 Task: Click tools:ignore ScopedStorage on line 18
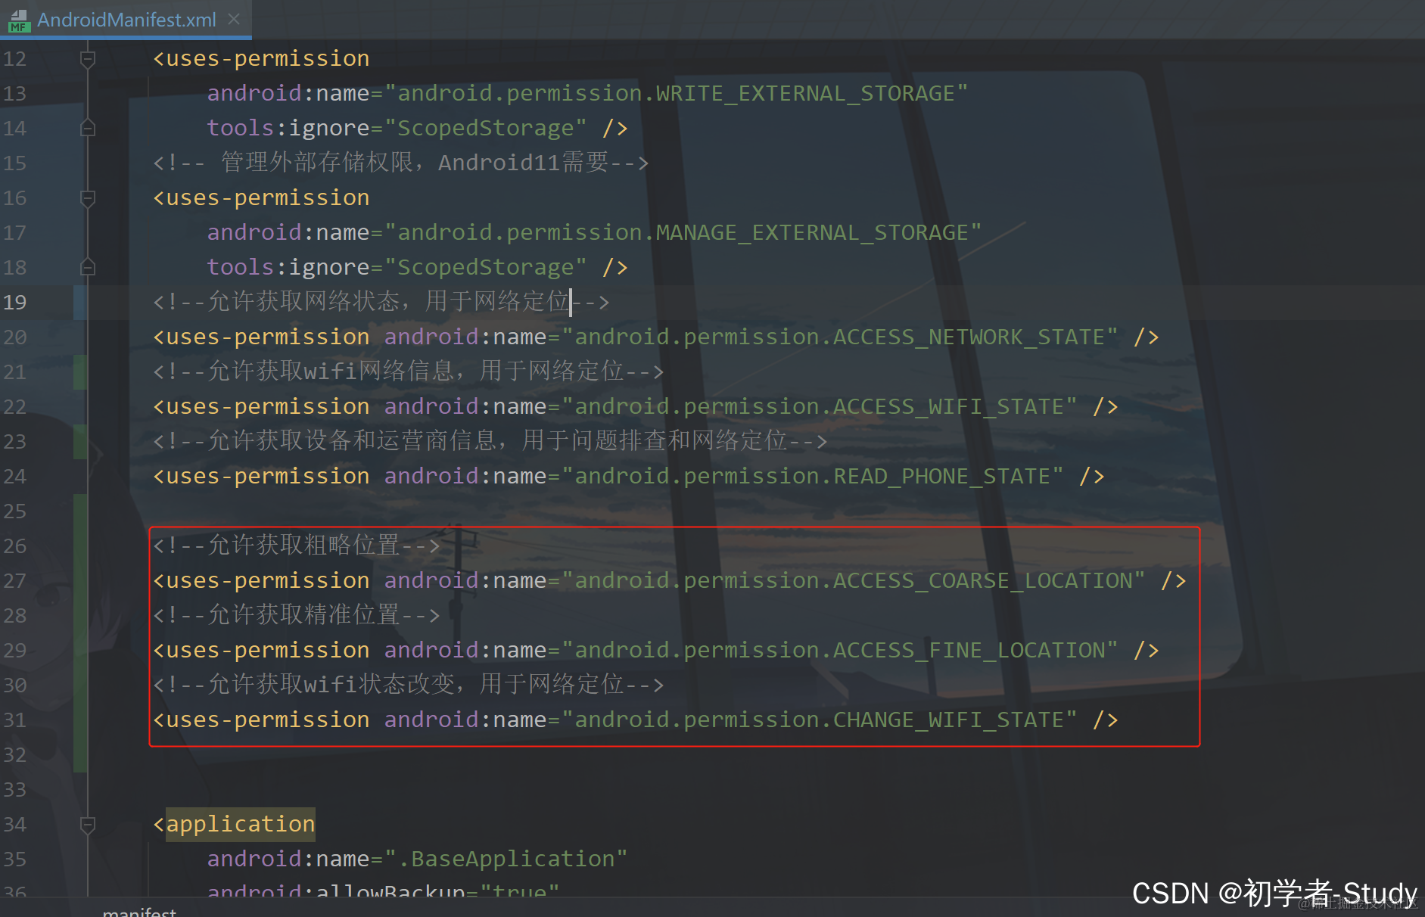397,267
